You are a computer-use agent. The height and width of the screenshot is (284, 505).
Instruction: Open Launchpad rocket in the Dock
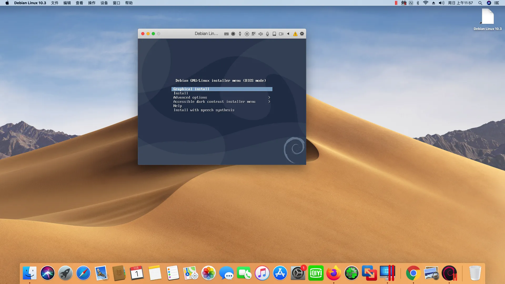click(x=65, y=273)
